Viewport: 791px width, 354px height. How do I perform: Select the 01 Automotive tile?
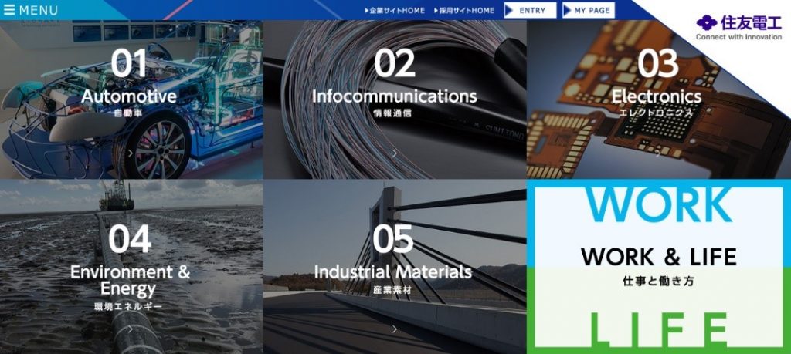click(131, 99)
